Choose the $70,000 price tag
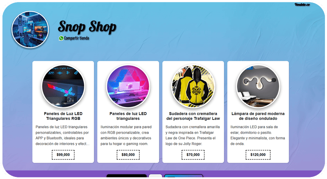 pos(193,155)
